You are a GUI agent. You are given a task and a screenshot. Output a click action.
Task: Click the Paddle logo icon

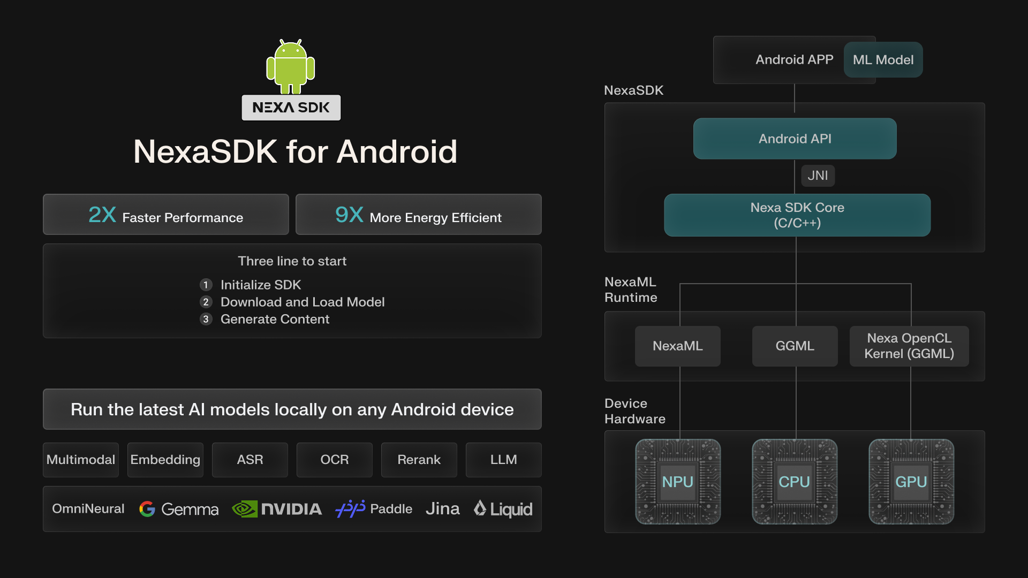pyautogui.click(x=351, y=509)
